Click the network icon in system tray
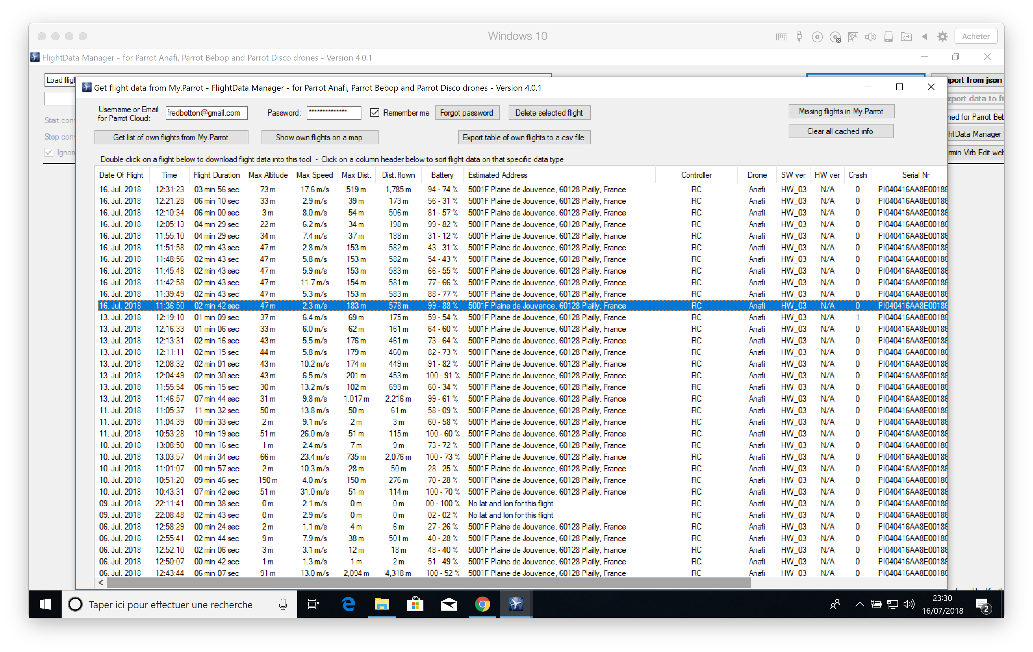 (892, 604)
